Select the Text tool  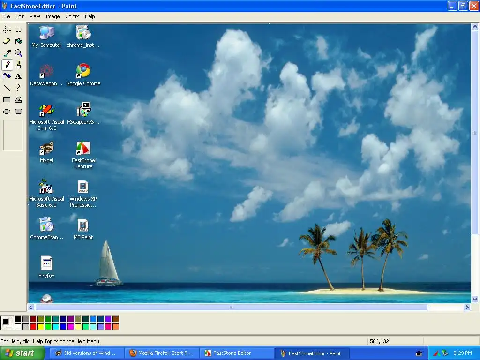pos(19,76)
